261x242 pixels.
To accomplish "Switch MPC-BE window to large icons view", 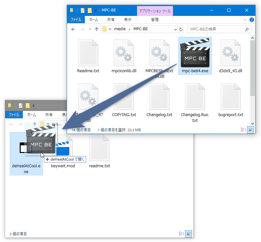I will [251, 129].
